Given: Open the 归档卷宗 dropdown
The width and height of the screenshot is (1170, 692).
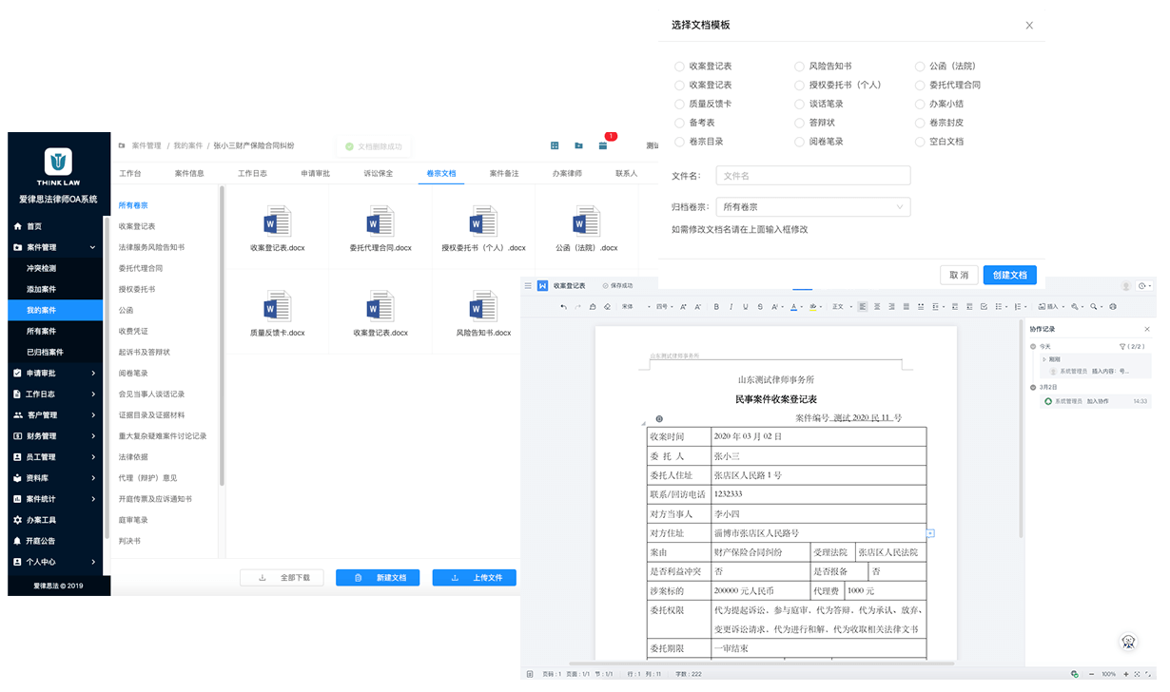Looking at the screenshot, I should 812,206.
